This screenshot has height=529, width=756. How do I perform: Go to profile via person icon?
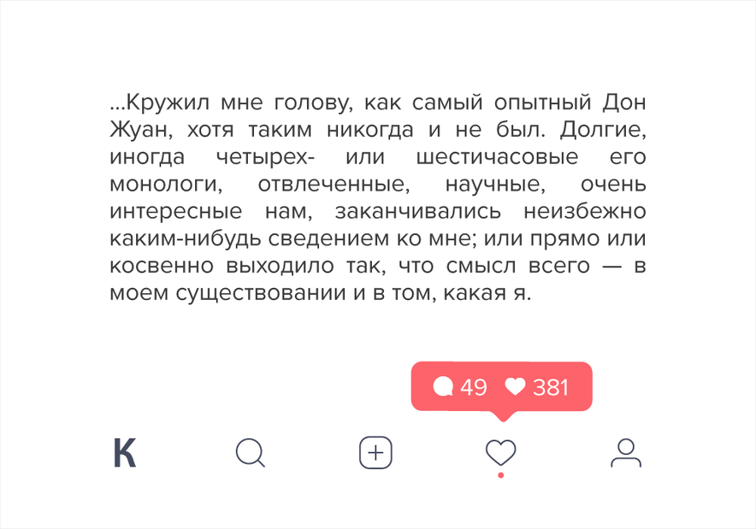pos(626,453)
